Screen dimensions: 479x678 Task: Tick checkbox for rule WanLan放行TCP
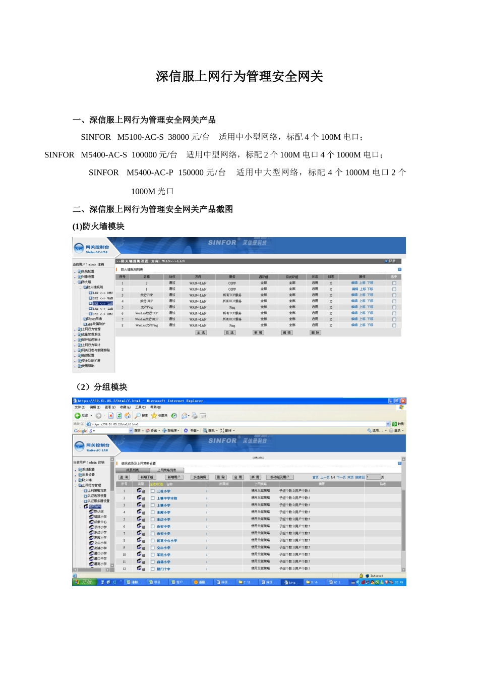(x=394, y=313)
